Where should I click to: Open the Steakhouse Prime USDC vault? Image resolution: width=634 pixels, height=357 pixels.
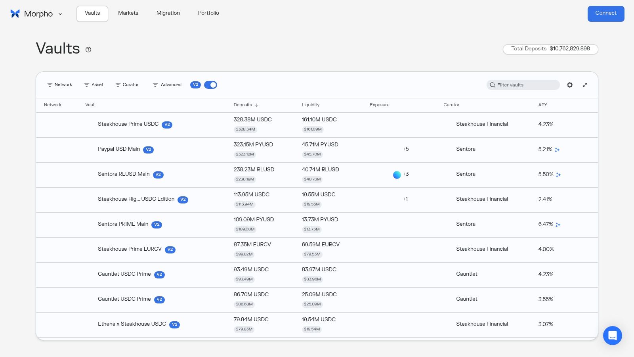(x=128, y=124)
